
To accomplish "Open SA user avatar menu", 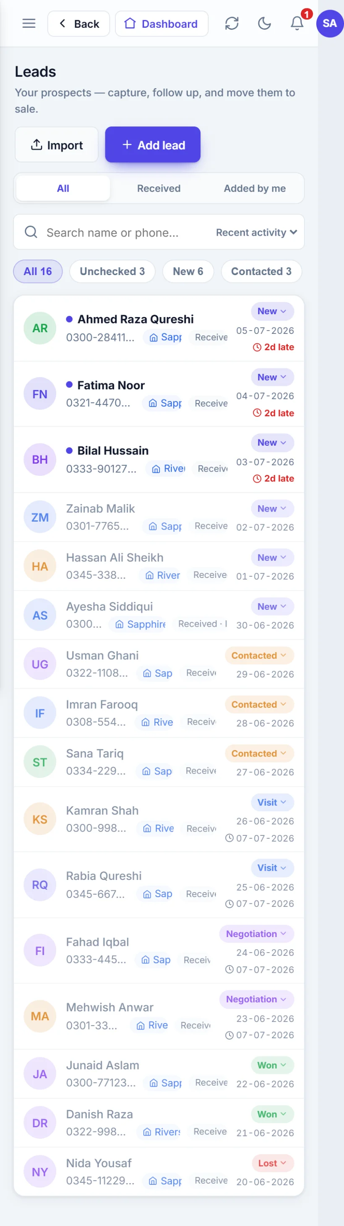I will point(330,24).
